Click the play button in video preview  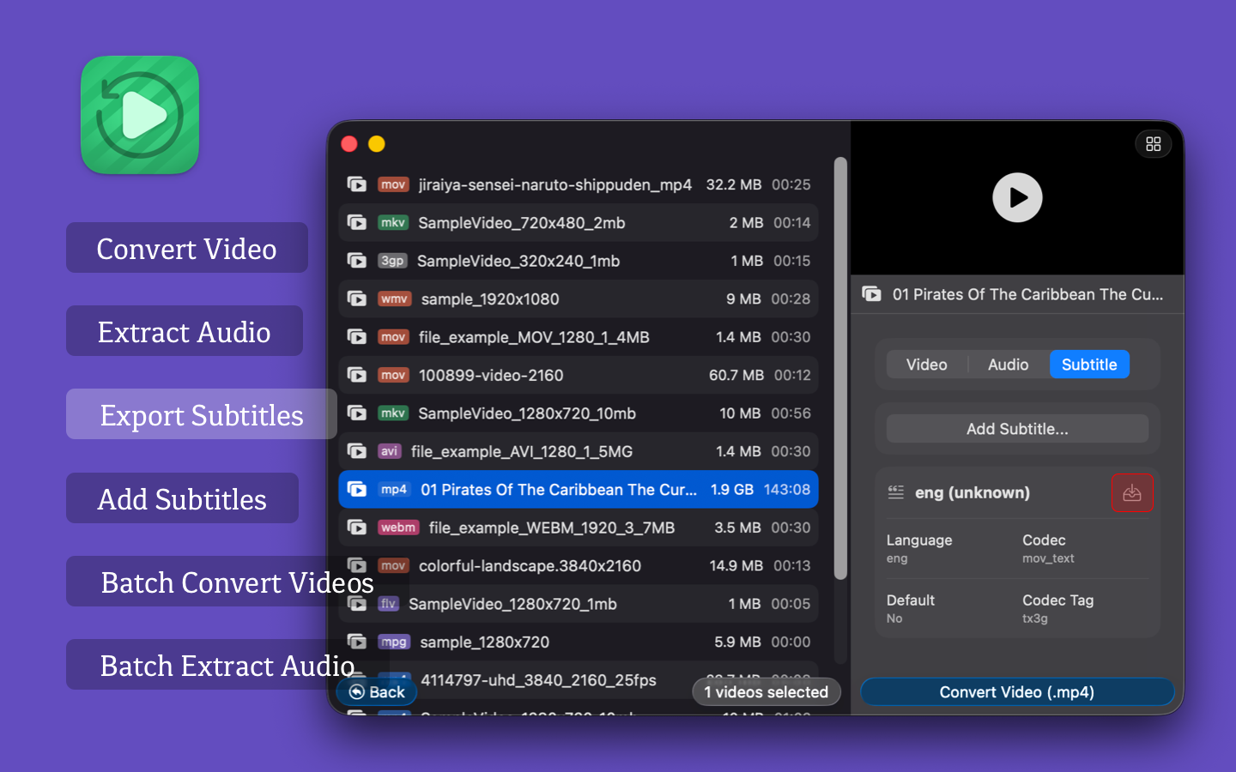tap(1017, 198)
